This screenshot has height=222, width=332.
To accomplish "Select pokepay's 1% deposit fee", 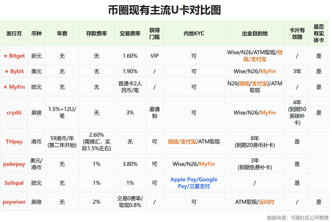I will tap(97, 164).
